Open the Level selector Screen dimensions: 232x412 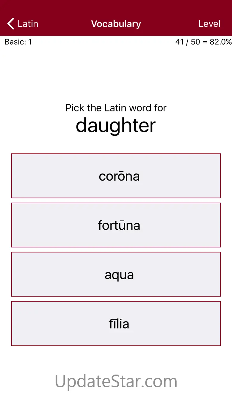(x=209, y=24)
